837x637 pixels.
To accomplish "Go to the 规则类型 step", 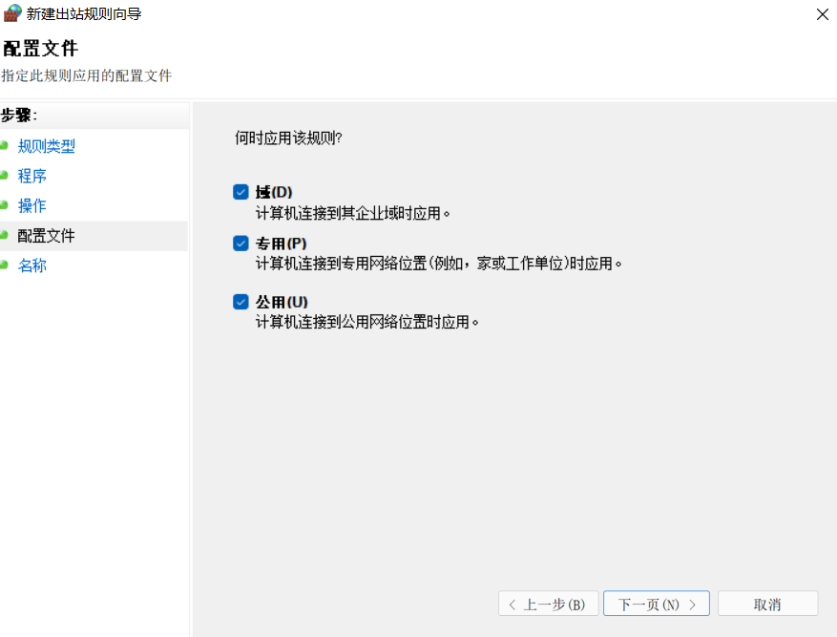I will coord(47,146).
